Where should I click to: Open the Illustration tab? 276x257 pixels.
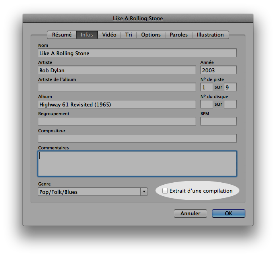click(210, 35)
